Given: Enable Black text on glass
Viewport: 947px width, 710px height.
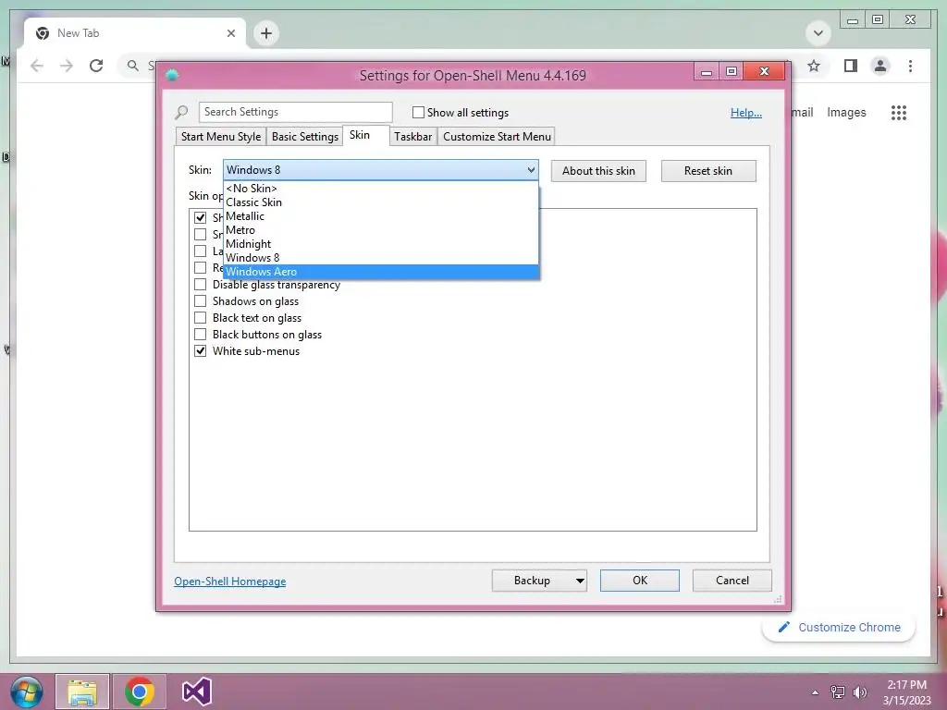Looking at the screenshot, I should [x=200, y=318].
